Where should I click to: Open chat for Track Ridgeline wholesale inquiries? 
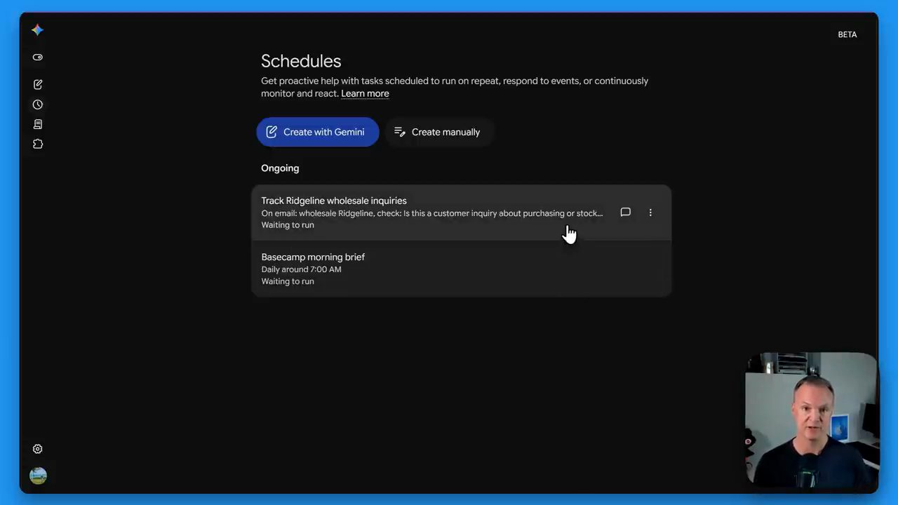pos(625,212)
